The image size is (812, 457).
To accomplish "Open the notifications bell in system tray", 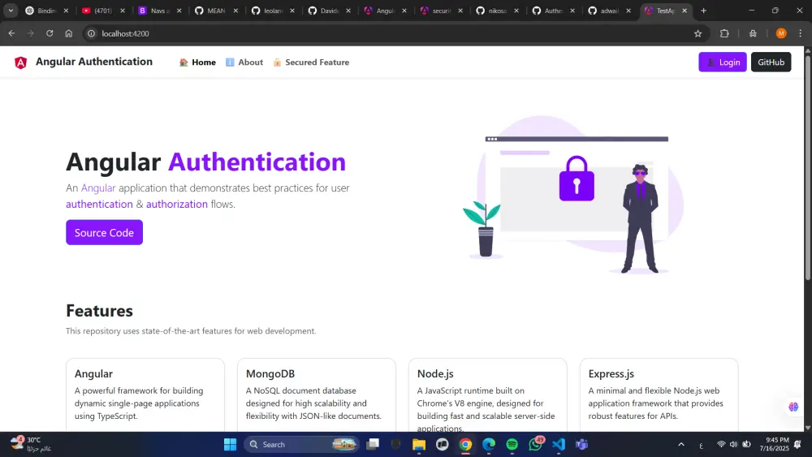I will pos(798,444).
